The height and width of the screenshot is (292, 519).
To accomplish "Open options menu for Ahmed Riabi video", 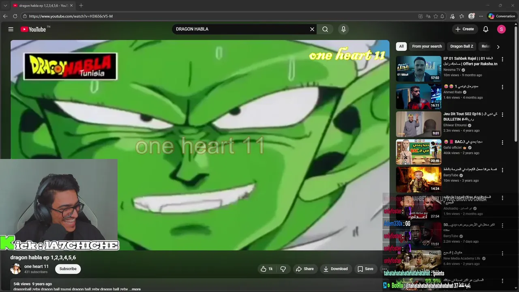I will pos(502,87).
